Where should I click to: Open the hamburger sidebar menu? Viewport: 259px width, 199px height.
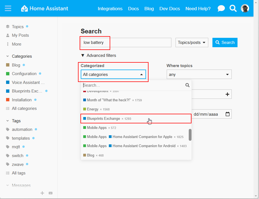point(8,8)
